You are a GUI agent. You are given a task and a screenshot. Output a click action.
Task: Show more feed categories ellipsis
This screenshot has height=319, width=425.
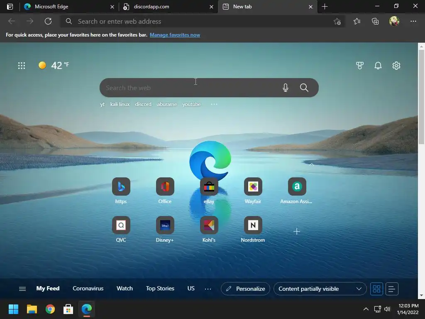[x=208, y=289]
